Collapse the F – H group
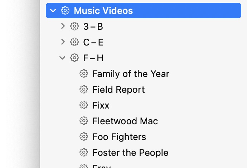 (x=63, y=58)
